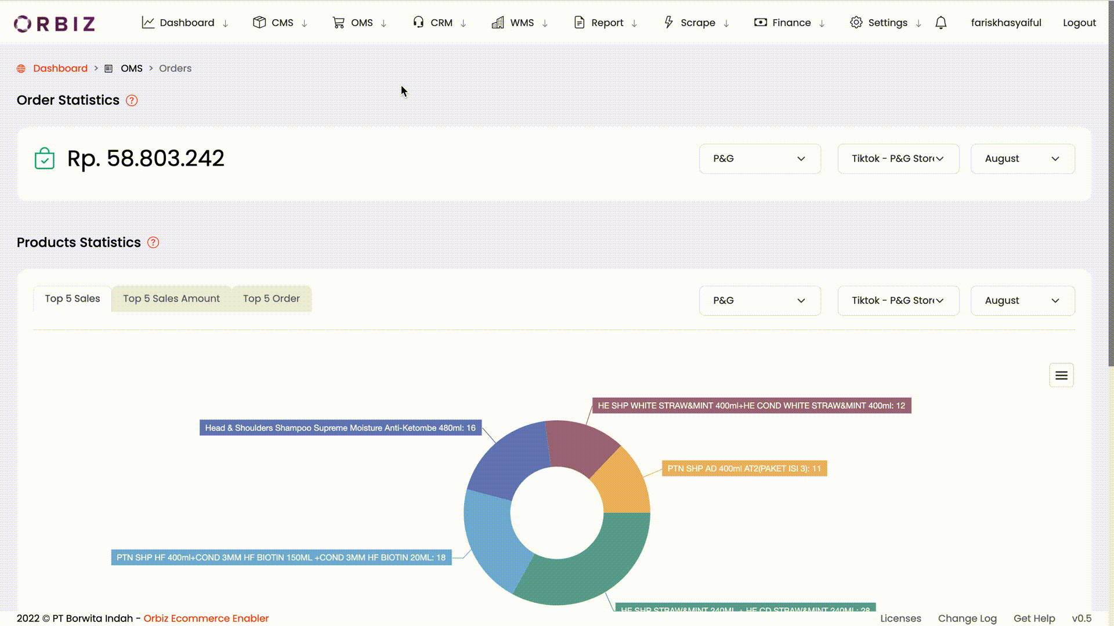
Task: Expand the CMS menu arrow
Action: [305, 23]
